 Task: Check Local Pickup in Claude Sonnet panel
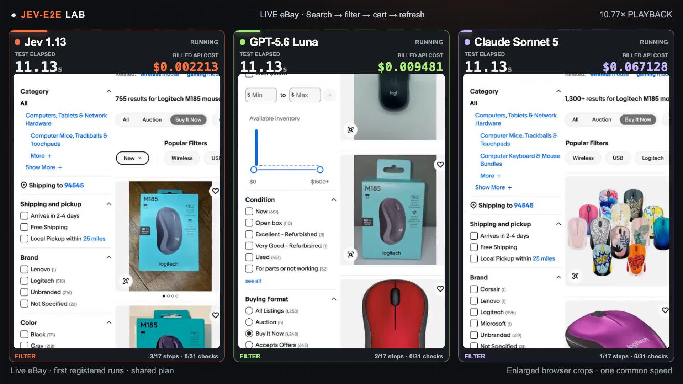click(474, 258)
